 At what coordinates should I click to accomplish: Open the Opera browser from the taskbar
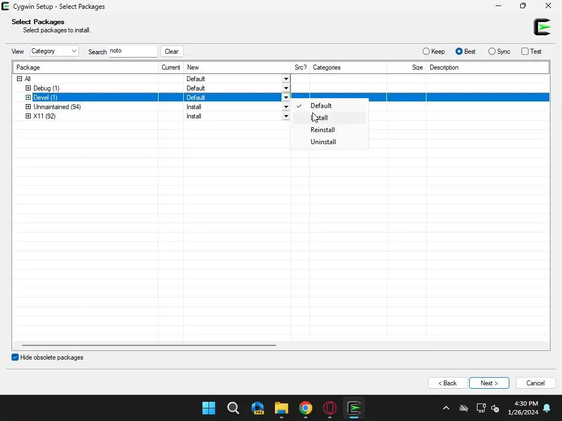pyautogui.click(x=330, y=408)
